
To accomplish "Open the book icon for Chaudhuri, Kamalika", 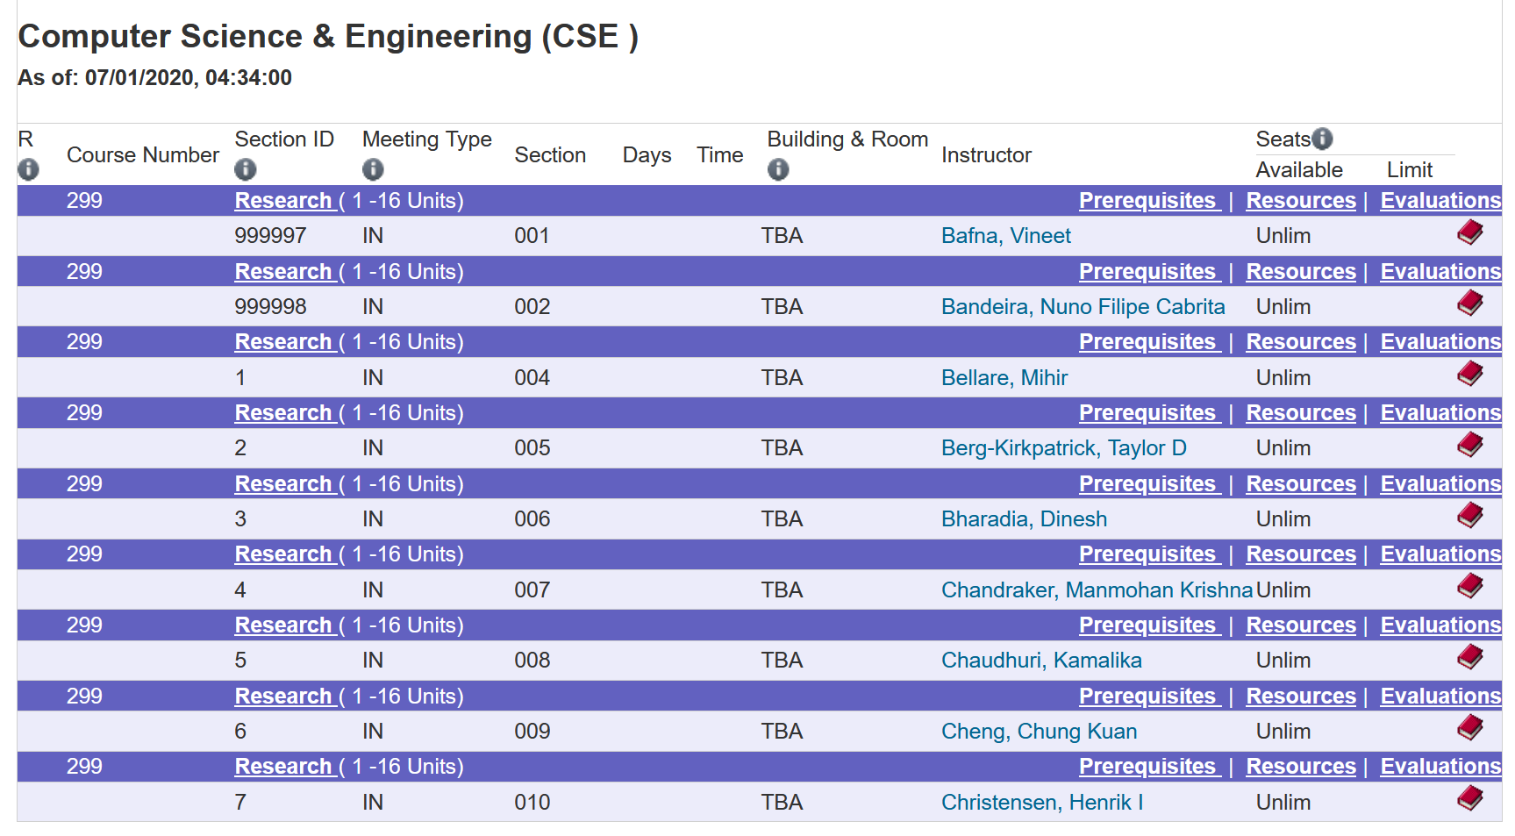I will tap(1470, 657).
